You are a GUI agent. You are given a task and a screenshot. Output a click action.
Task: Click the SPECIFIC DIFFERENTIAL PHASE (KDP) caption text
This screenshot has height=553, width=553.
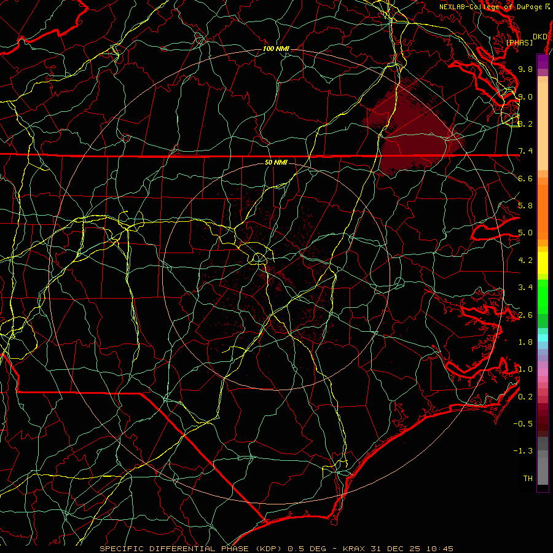click(x=190, y=549)
